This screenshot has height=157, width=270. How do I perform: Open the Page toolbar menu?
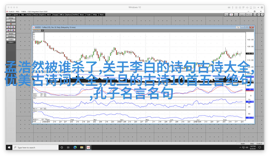coord(226,15)
